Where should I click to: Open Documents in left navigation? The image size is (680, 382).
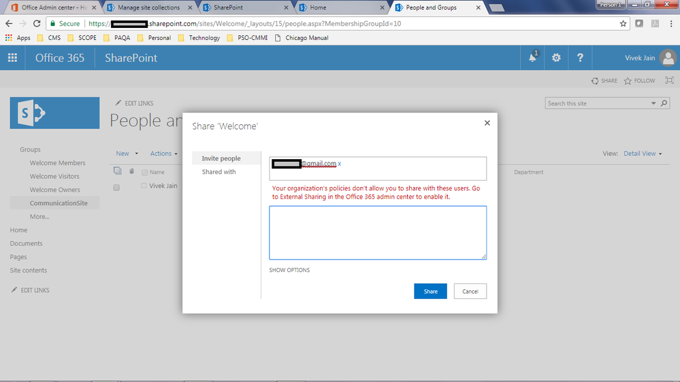click(x=27, y=243)
